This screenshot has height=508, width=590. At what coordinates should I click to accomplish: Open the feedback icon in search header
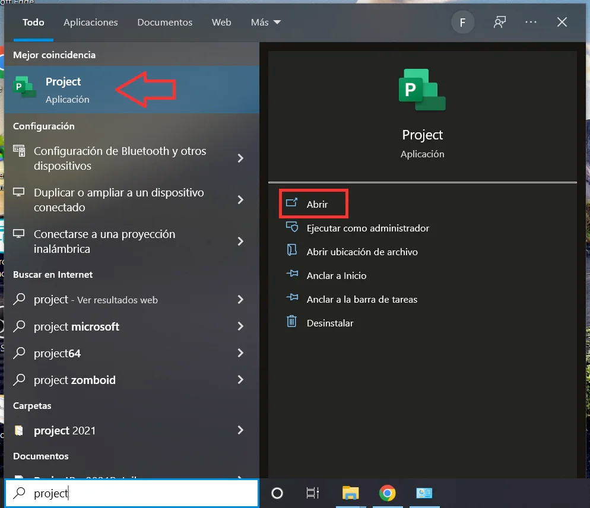(500, 22)
